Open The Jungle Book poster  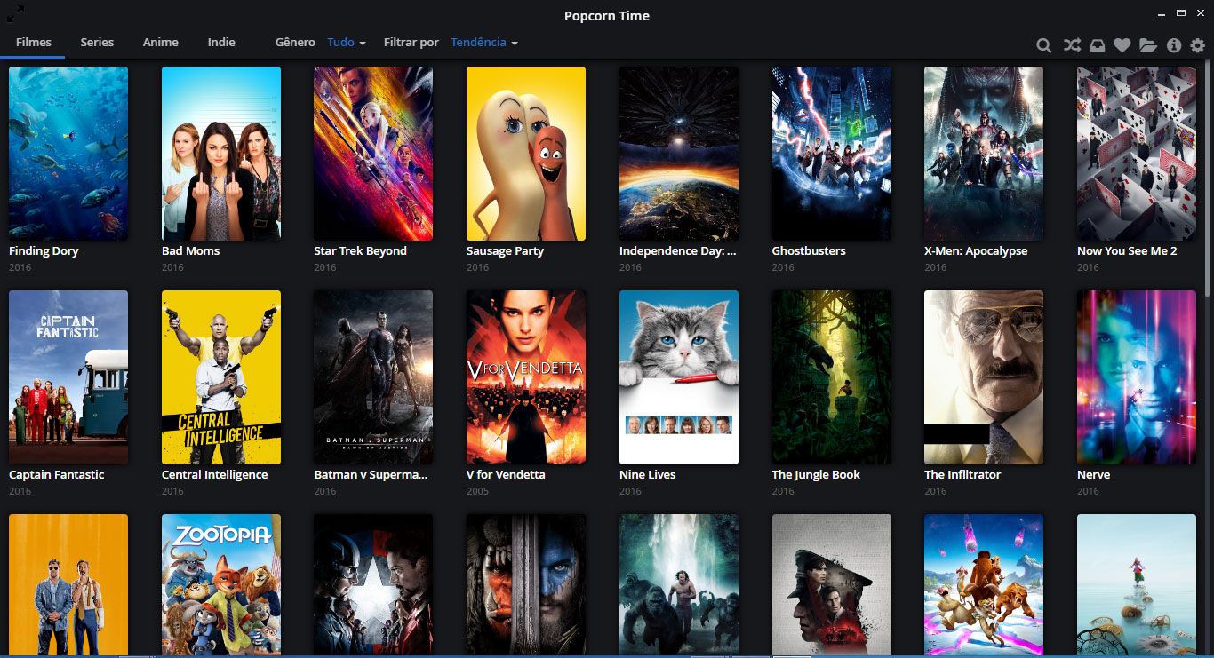[x=832, y=377]
